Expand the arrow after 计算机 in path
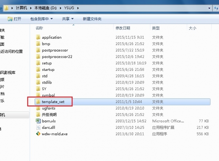Viewport: 219px width, 161px height. coord(31,8)
